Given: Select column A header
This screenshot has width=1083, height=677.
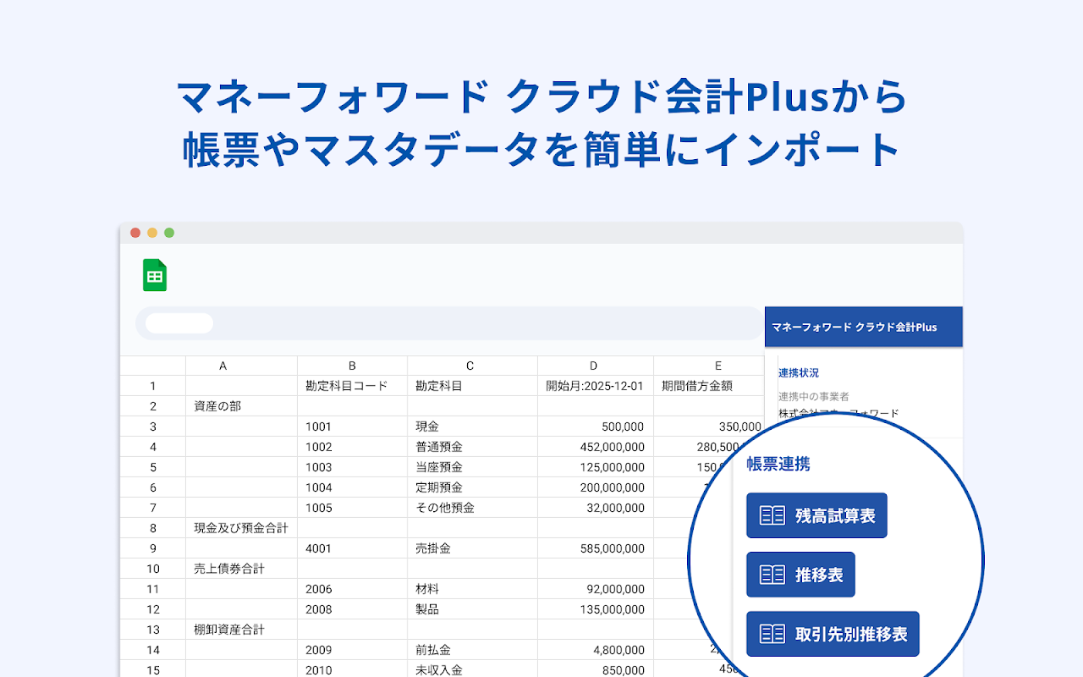Looking at the screenshot, I should [x=241, y=366].
